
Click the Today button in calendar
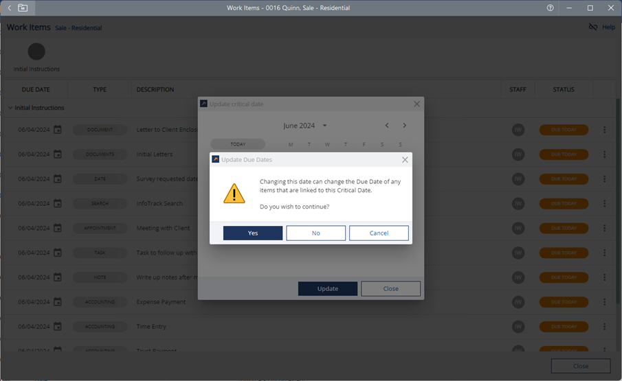(238, 144)
